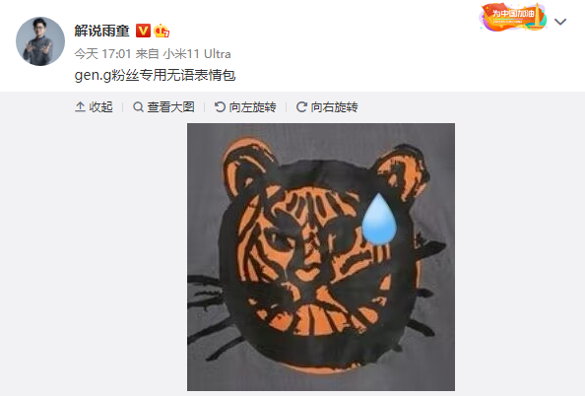Click the orange verified V badge

[x=143, y=31]
